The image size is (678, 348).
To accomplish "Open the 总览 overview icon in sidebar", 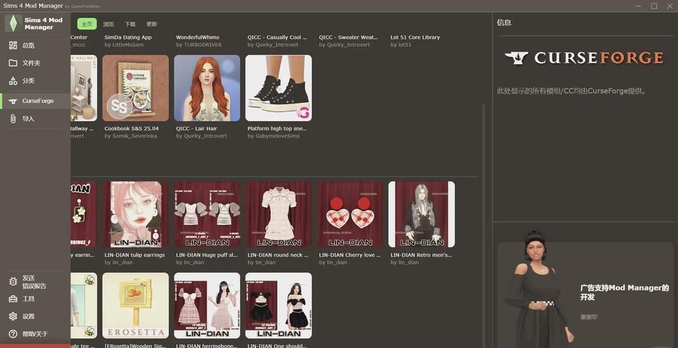I will pyautogui.click(x=13, y=45).
